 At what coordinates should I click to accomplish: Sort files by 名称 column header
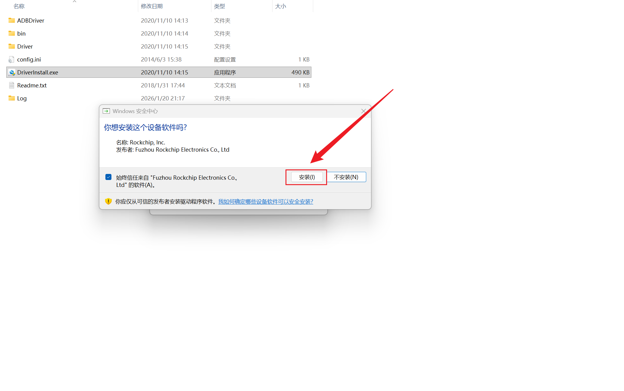[x=19, y=6]
